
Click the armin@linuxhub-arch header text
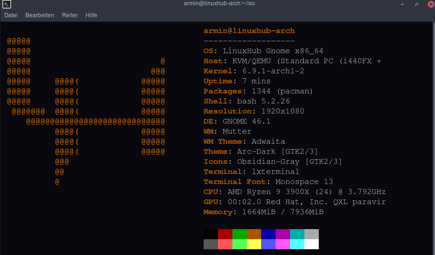coord(249,31)
